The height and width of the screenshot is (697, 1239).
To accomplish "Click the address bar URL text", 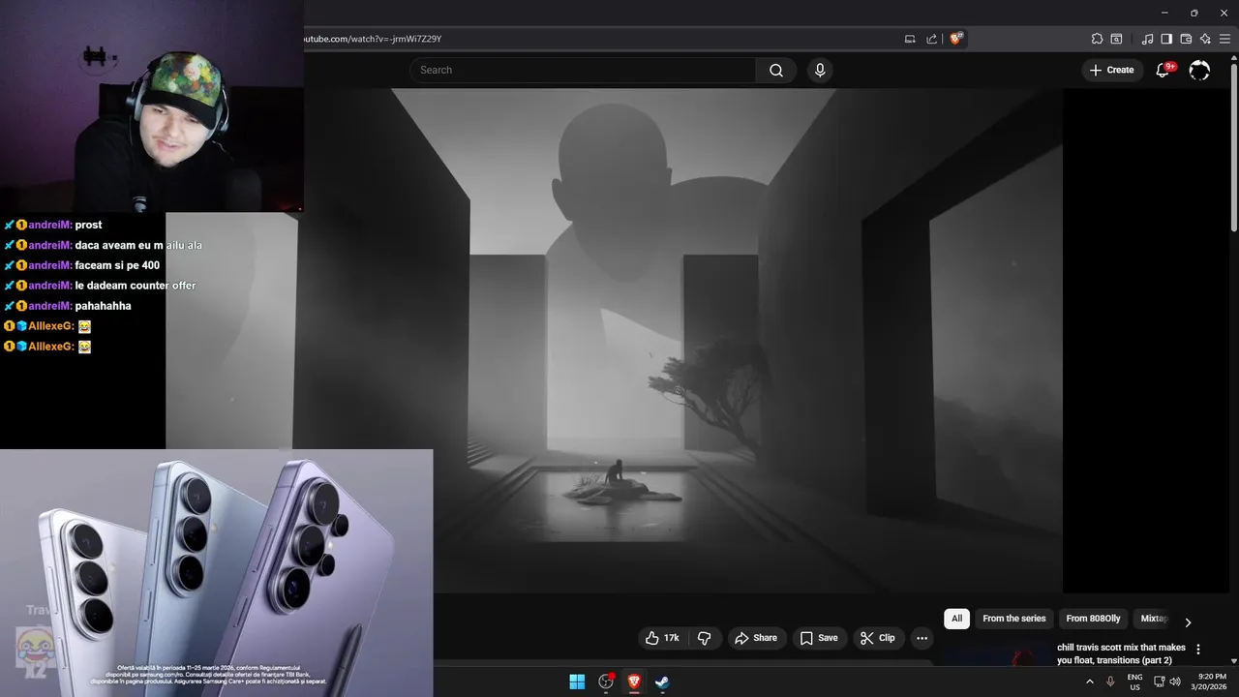I will (x=373, y=39).
